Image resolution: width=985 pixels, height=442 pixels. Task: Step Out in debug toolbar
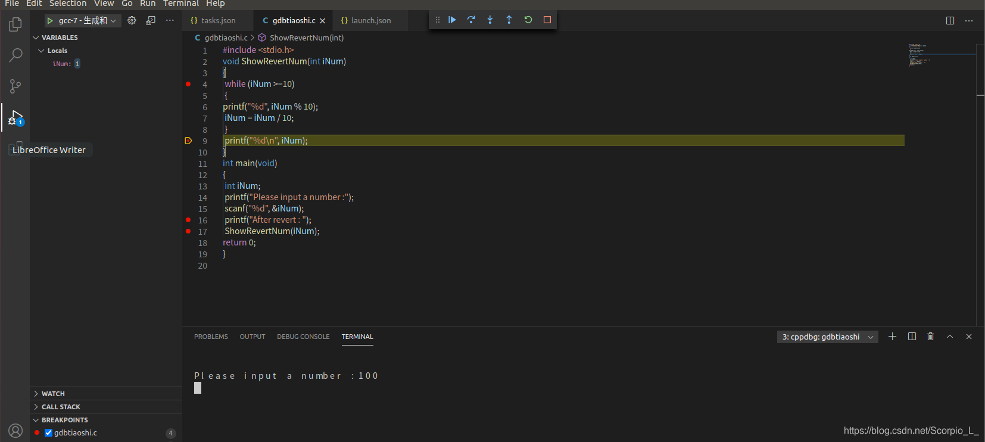point(509,20)
